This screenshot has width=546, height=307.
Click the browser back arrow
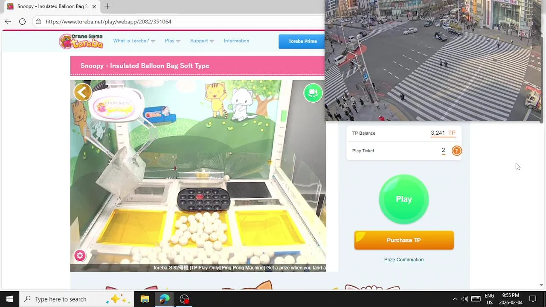coord(8,21)
